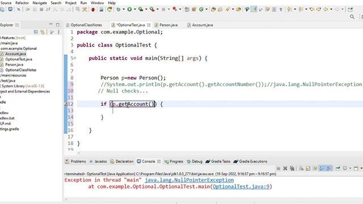363x204 pixels.
Task: Toggle console Scroll Lock
Action: coord(308,168)
